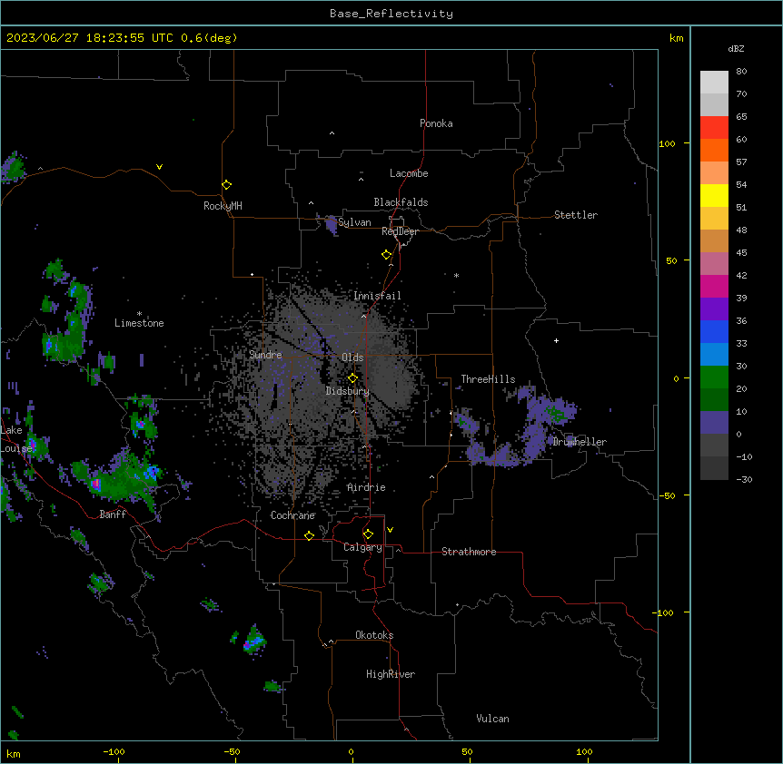Screen dimensions: 783x764
Task: Click the Olds town label
Action: pos(352,358)
